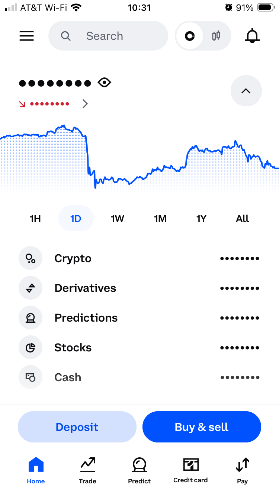Tap the Predictions crystal ball icon
Image resolution: width=279 pixels, height=496 pixels.
coord(31,318)
